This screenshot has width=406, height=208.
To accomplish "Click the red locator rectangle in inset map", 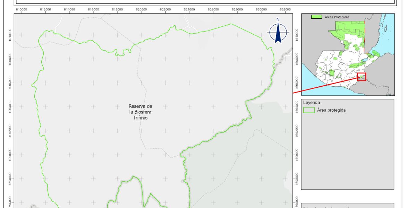I will [x=361, y=77].
